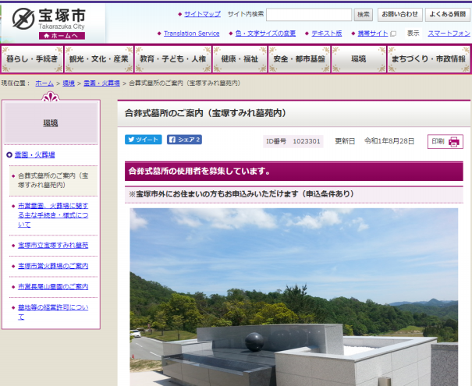The width and height of the screenshot is (472, 386).
Task: Open 墓地等の経営許可について link
Action: coord(53,312)
